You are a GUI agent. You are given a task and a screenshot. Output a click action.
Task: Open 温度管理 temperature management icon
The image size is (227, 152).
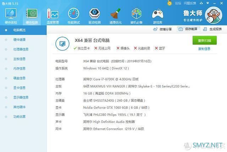coord(53,16)
